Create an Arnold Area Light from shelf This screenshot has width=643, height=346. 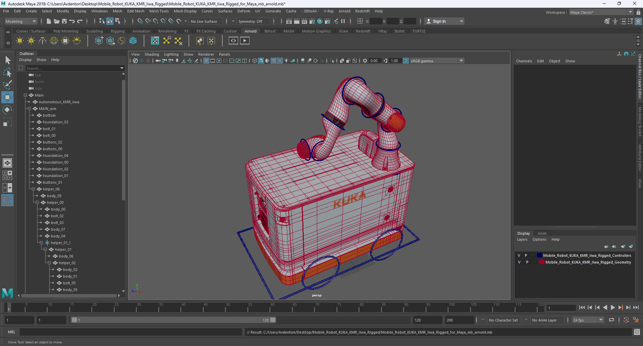click(x=20, y=41)
